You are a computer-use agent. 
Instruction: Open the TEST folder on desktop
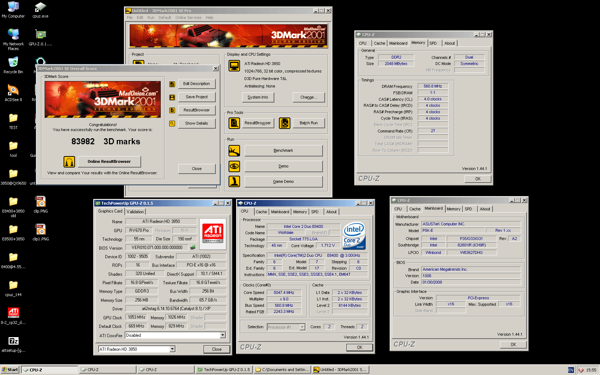click(x=13, y=118)
